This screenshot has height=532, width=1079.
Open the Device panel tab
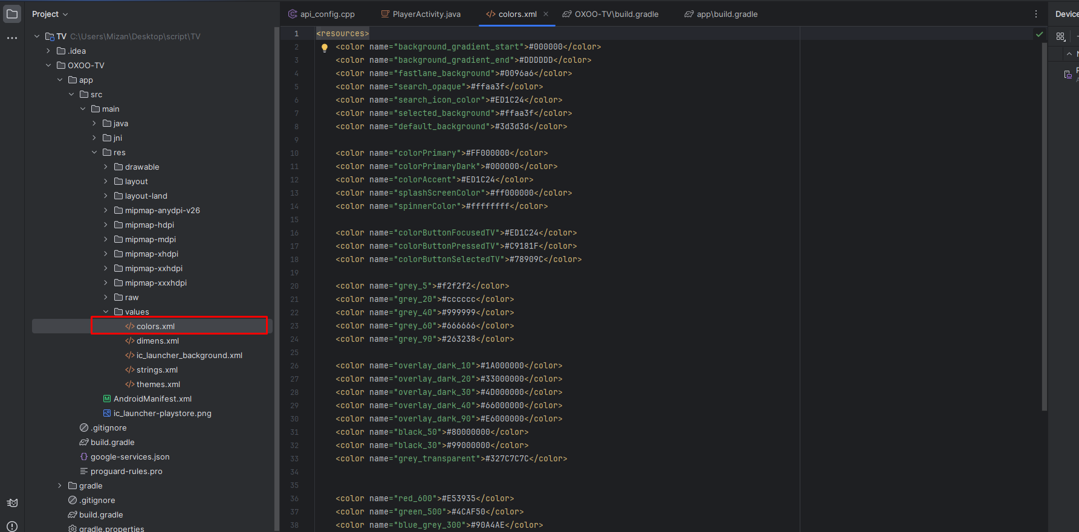pyautogui.click(x=1066, y=14)
